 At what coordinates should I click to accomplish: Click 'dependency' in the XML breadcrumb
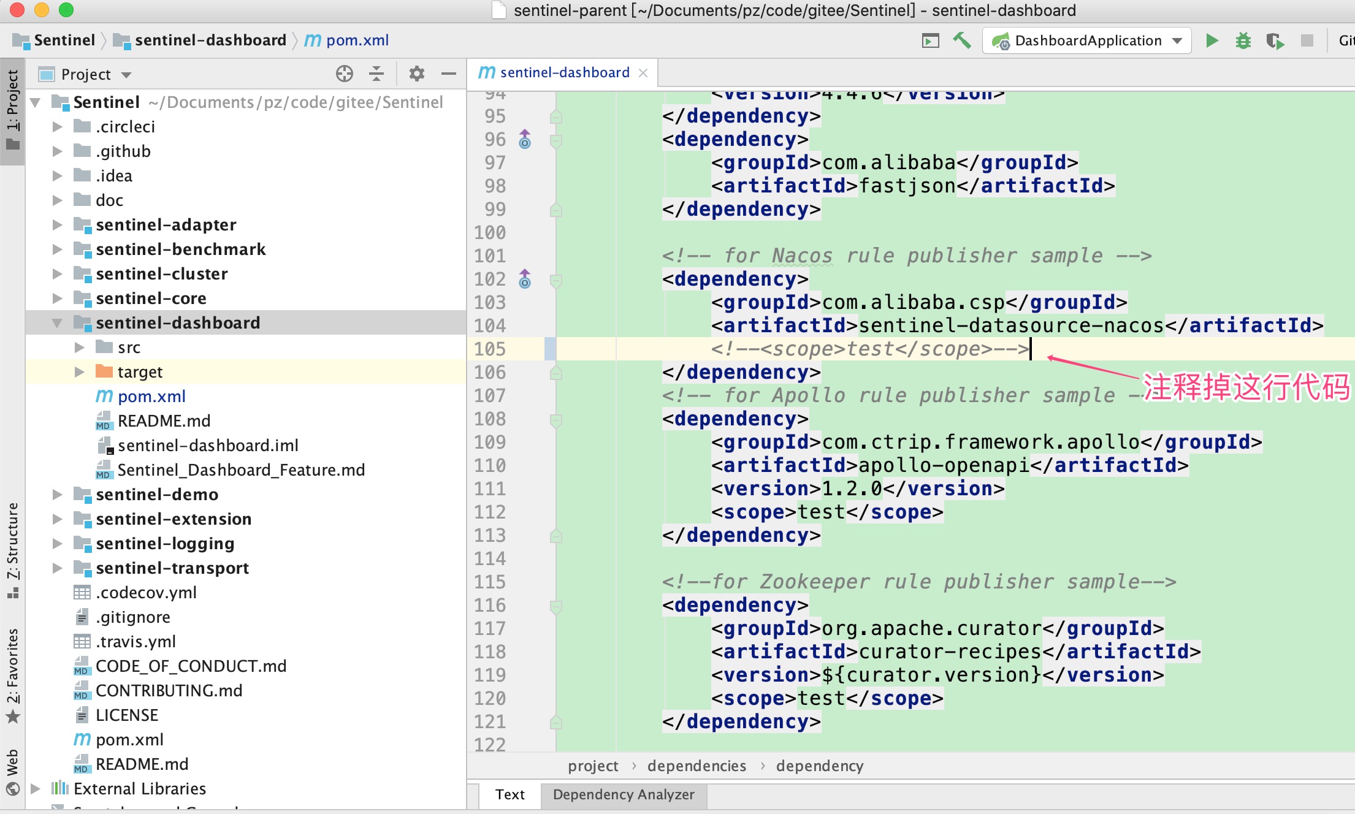(x=820, y=766)
